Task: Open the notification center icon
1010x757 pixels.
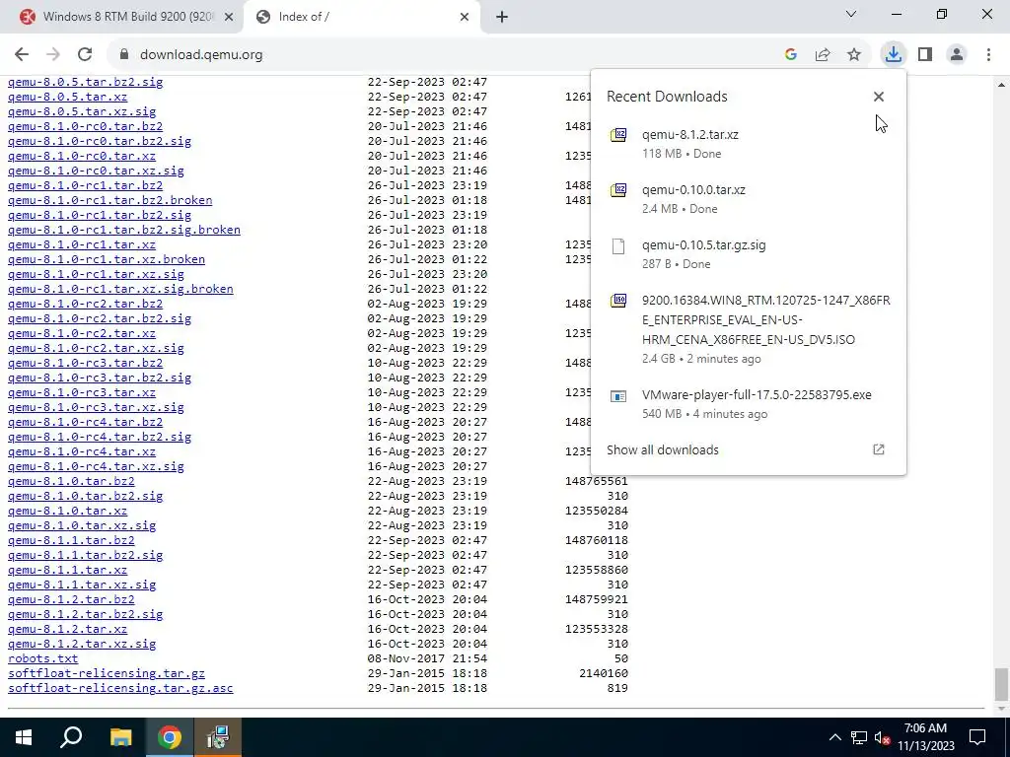Action: (x=977, y=737)
